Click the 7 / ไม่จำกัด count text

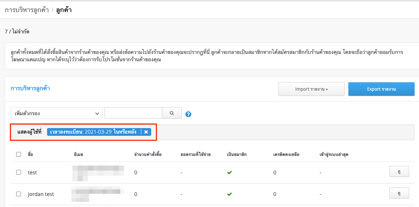[17, 32]
